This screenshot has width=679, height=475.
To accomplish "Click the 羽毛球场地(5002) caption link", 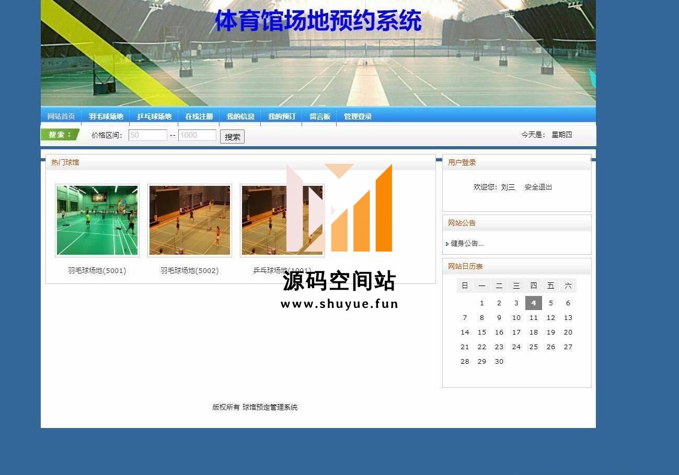I will coord(190,270).
